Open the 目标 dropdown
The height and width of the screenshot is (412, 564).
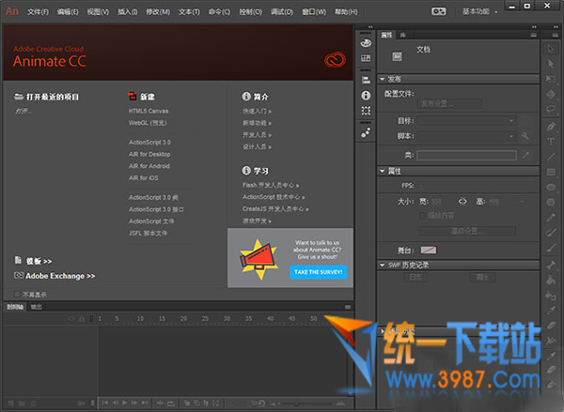click(x=466, y=121)
